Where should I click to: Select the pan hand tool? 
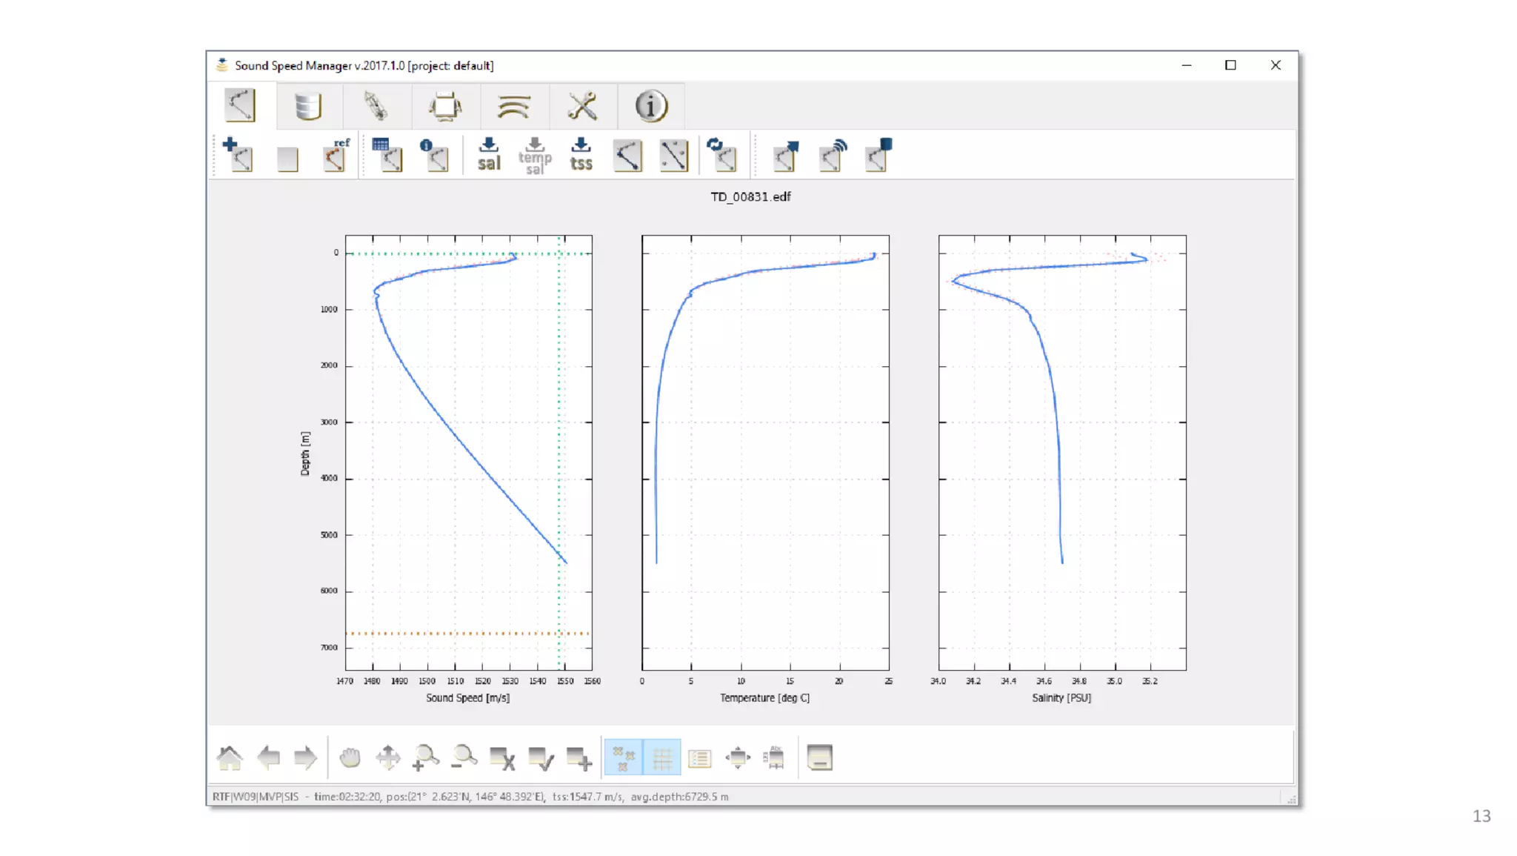pyautogui.click(x=350, y=757)
